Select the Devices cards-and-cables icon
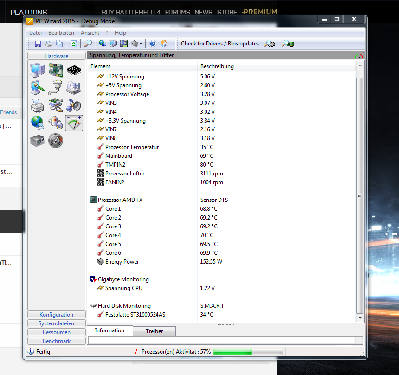The width and height of the screenshot is (399, 375). point(56,105)
